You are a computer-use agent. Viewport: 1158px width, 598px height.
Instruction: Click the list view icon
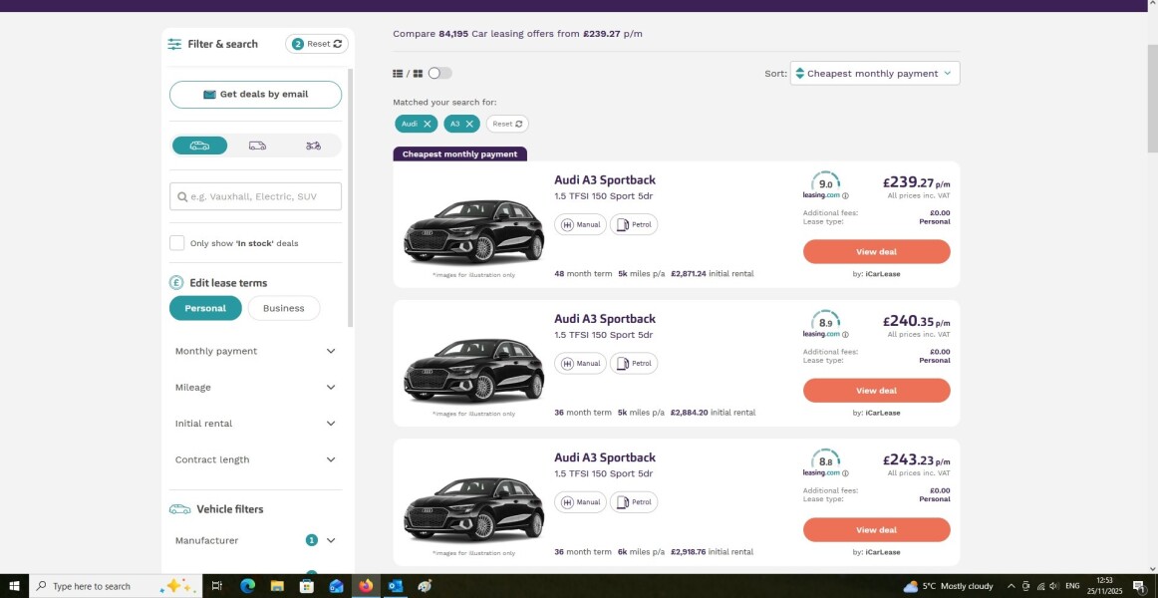pos(398,74)
